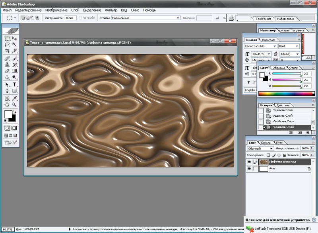
Task: Click the Tool Presets button
Action: [x=264, y=19]
